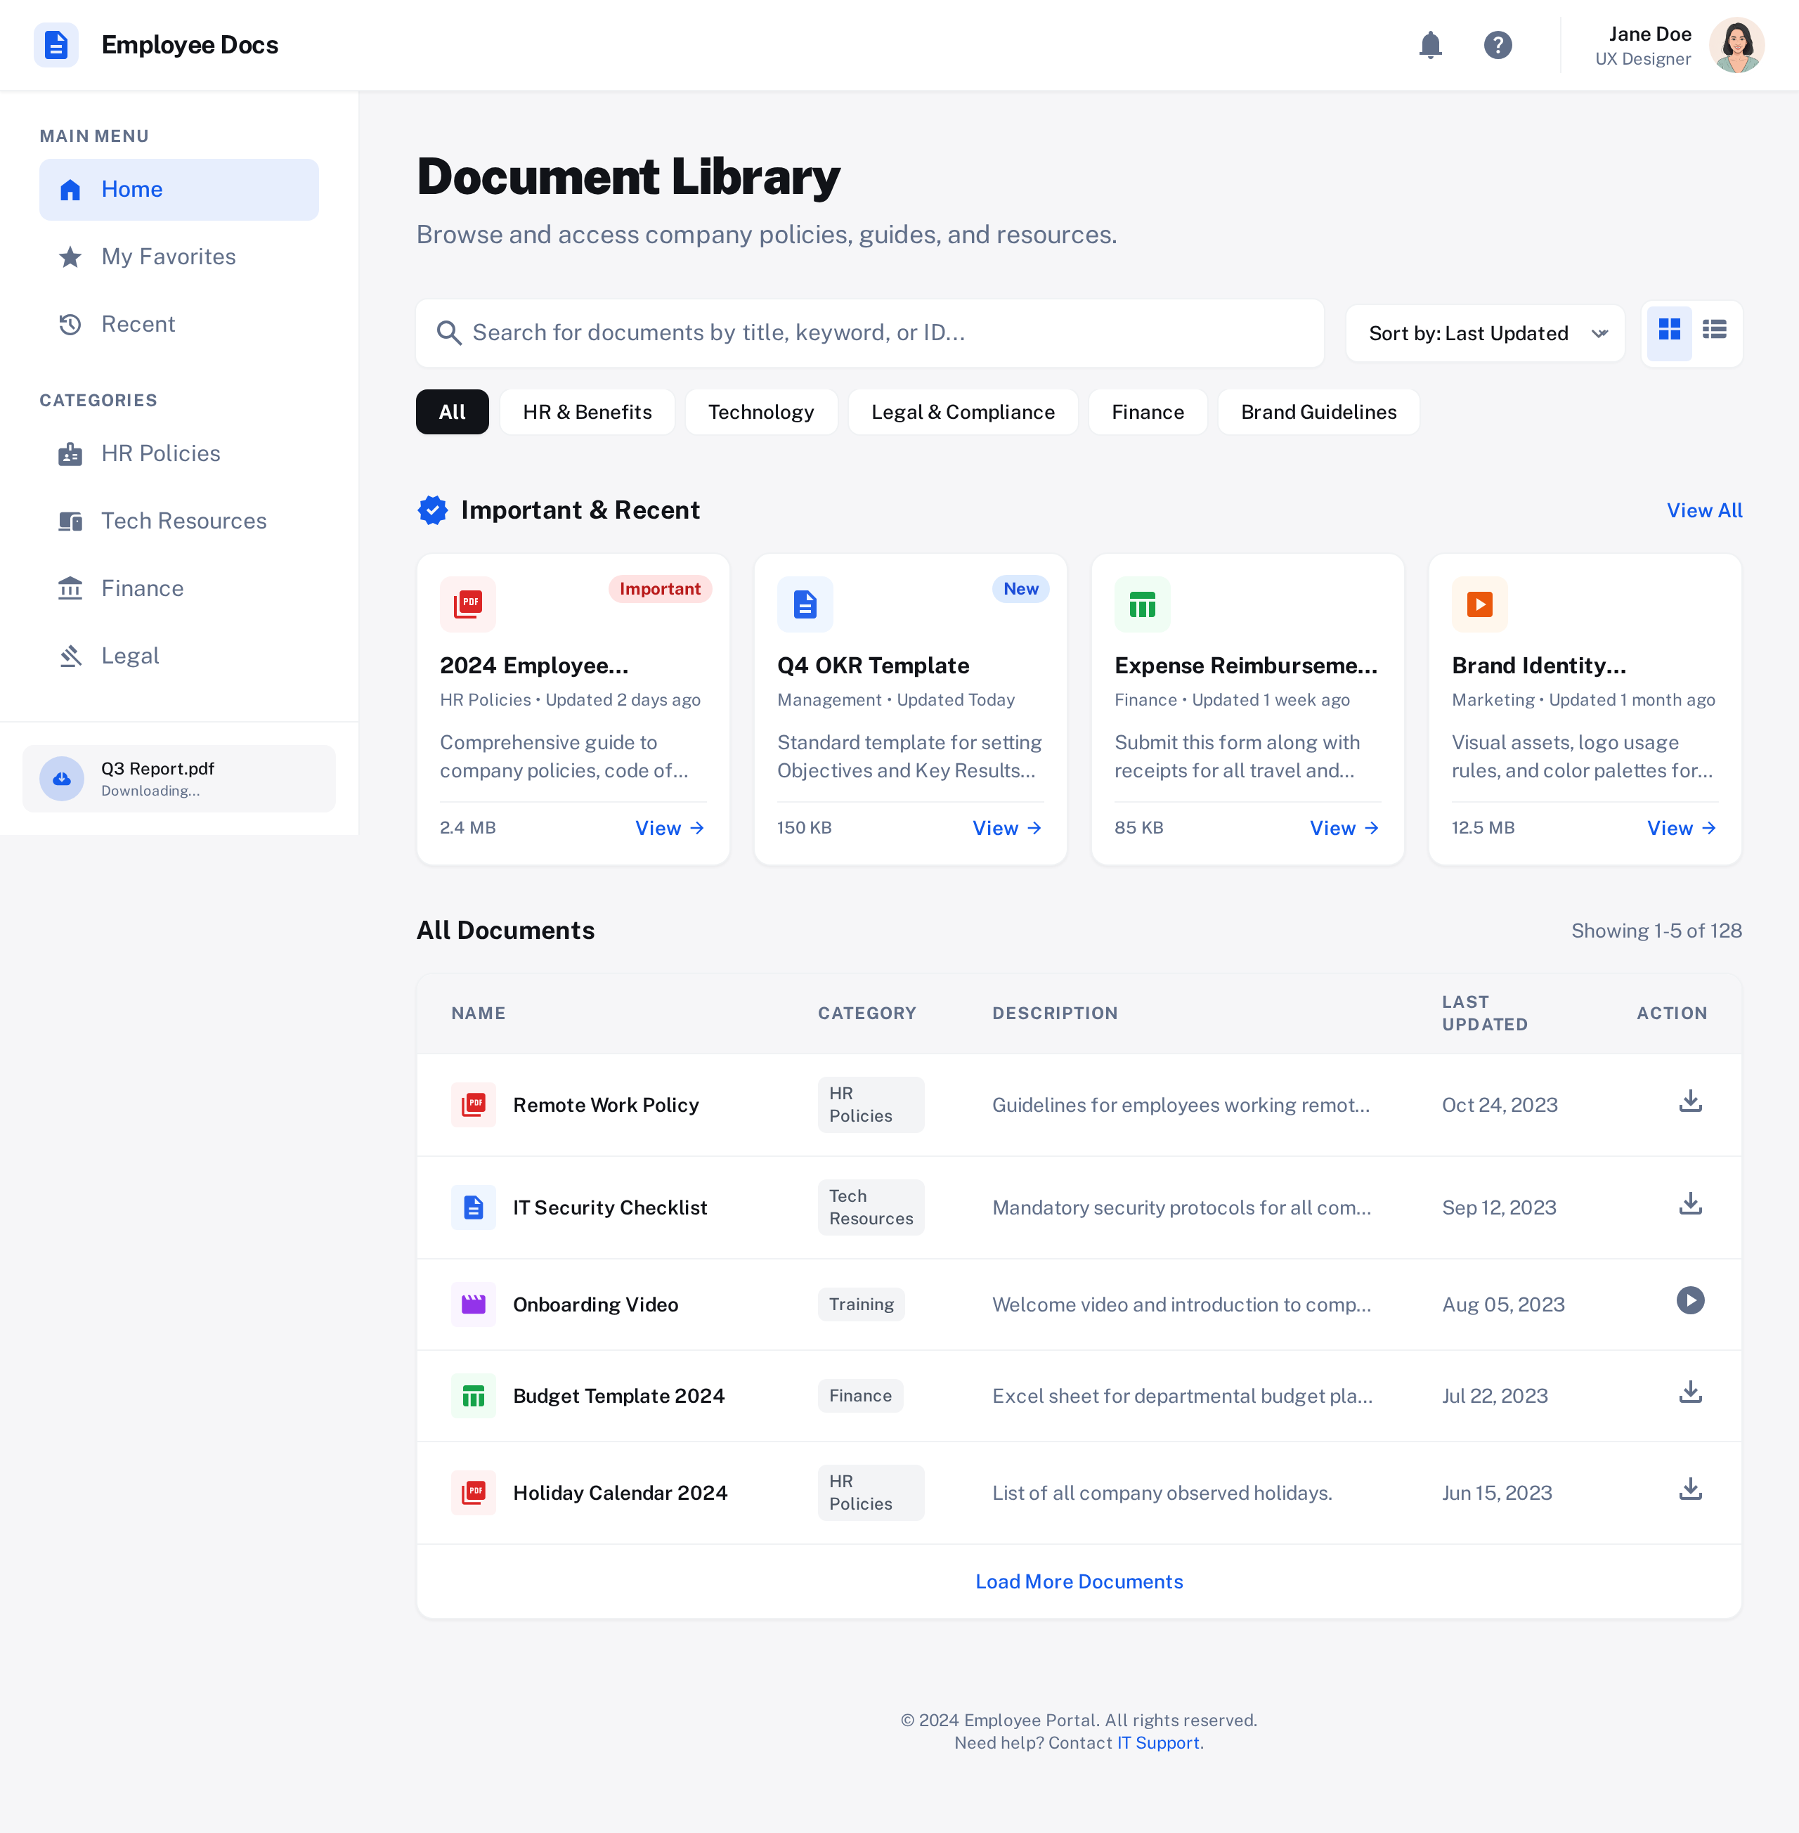Select HR Policies category in sidebar
1799x1833 pixels.
(x=178, y=453)
